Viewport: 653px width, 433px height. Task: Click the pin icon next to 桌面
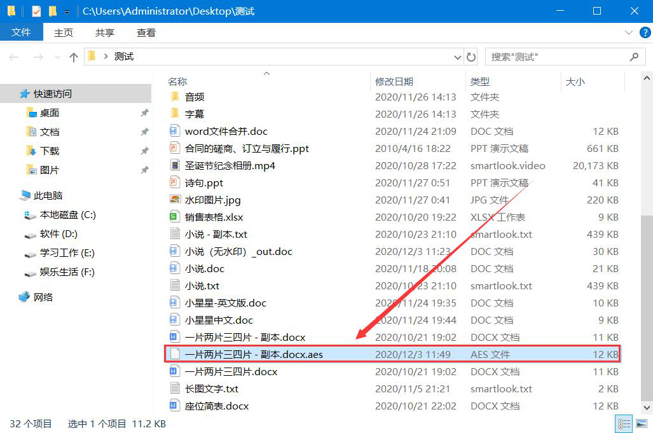[x=144, y=113]
